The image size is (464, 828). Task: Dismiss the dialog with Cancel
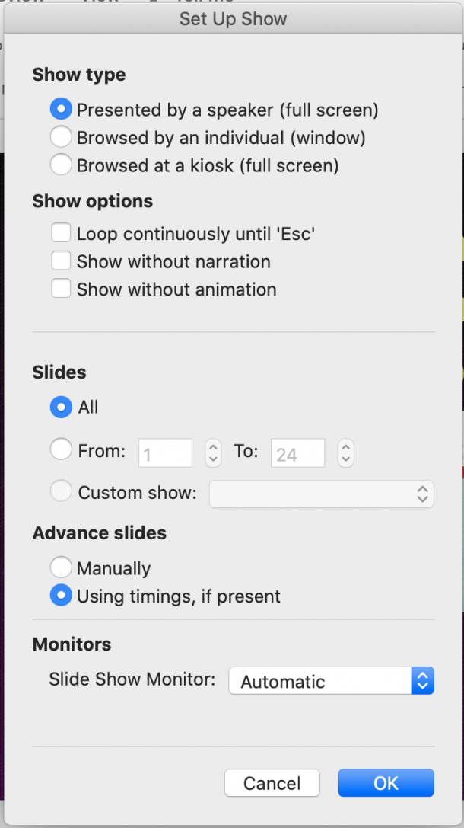pyautogui.click(x=272, y=782)
